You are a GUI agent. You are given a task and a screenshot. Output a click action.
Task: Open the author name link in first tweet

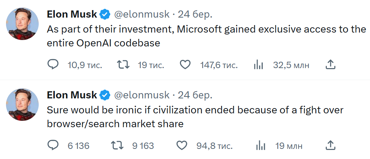[72, 15]
